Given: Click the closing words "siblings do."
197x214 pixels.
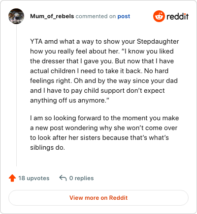Looking at the screenshot, I should click(x=47, y=148).
